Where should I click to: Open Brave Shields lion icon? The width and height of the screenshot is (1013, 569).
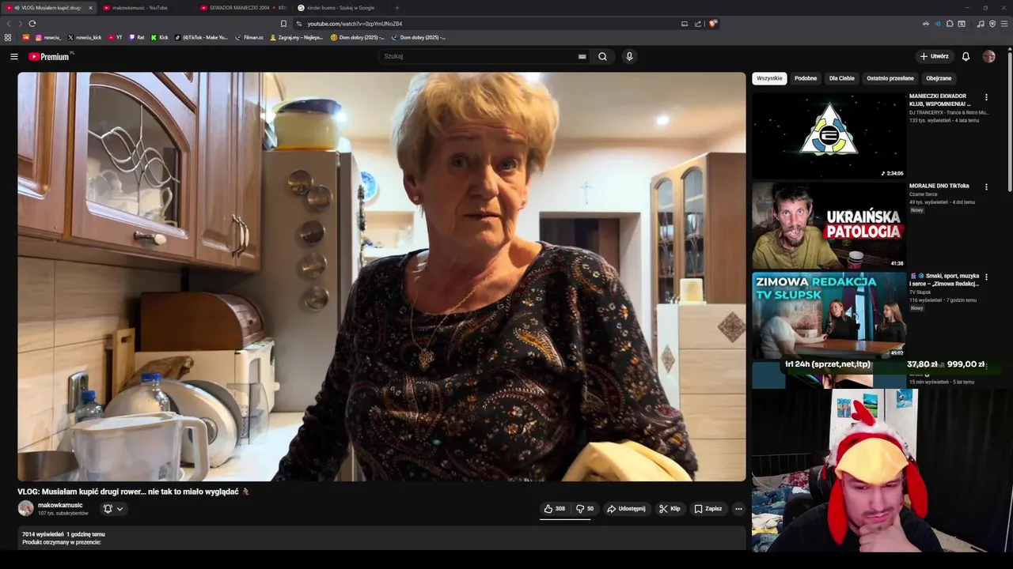click(712, 24)
